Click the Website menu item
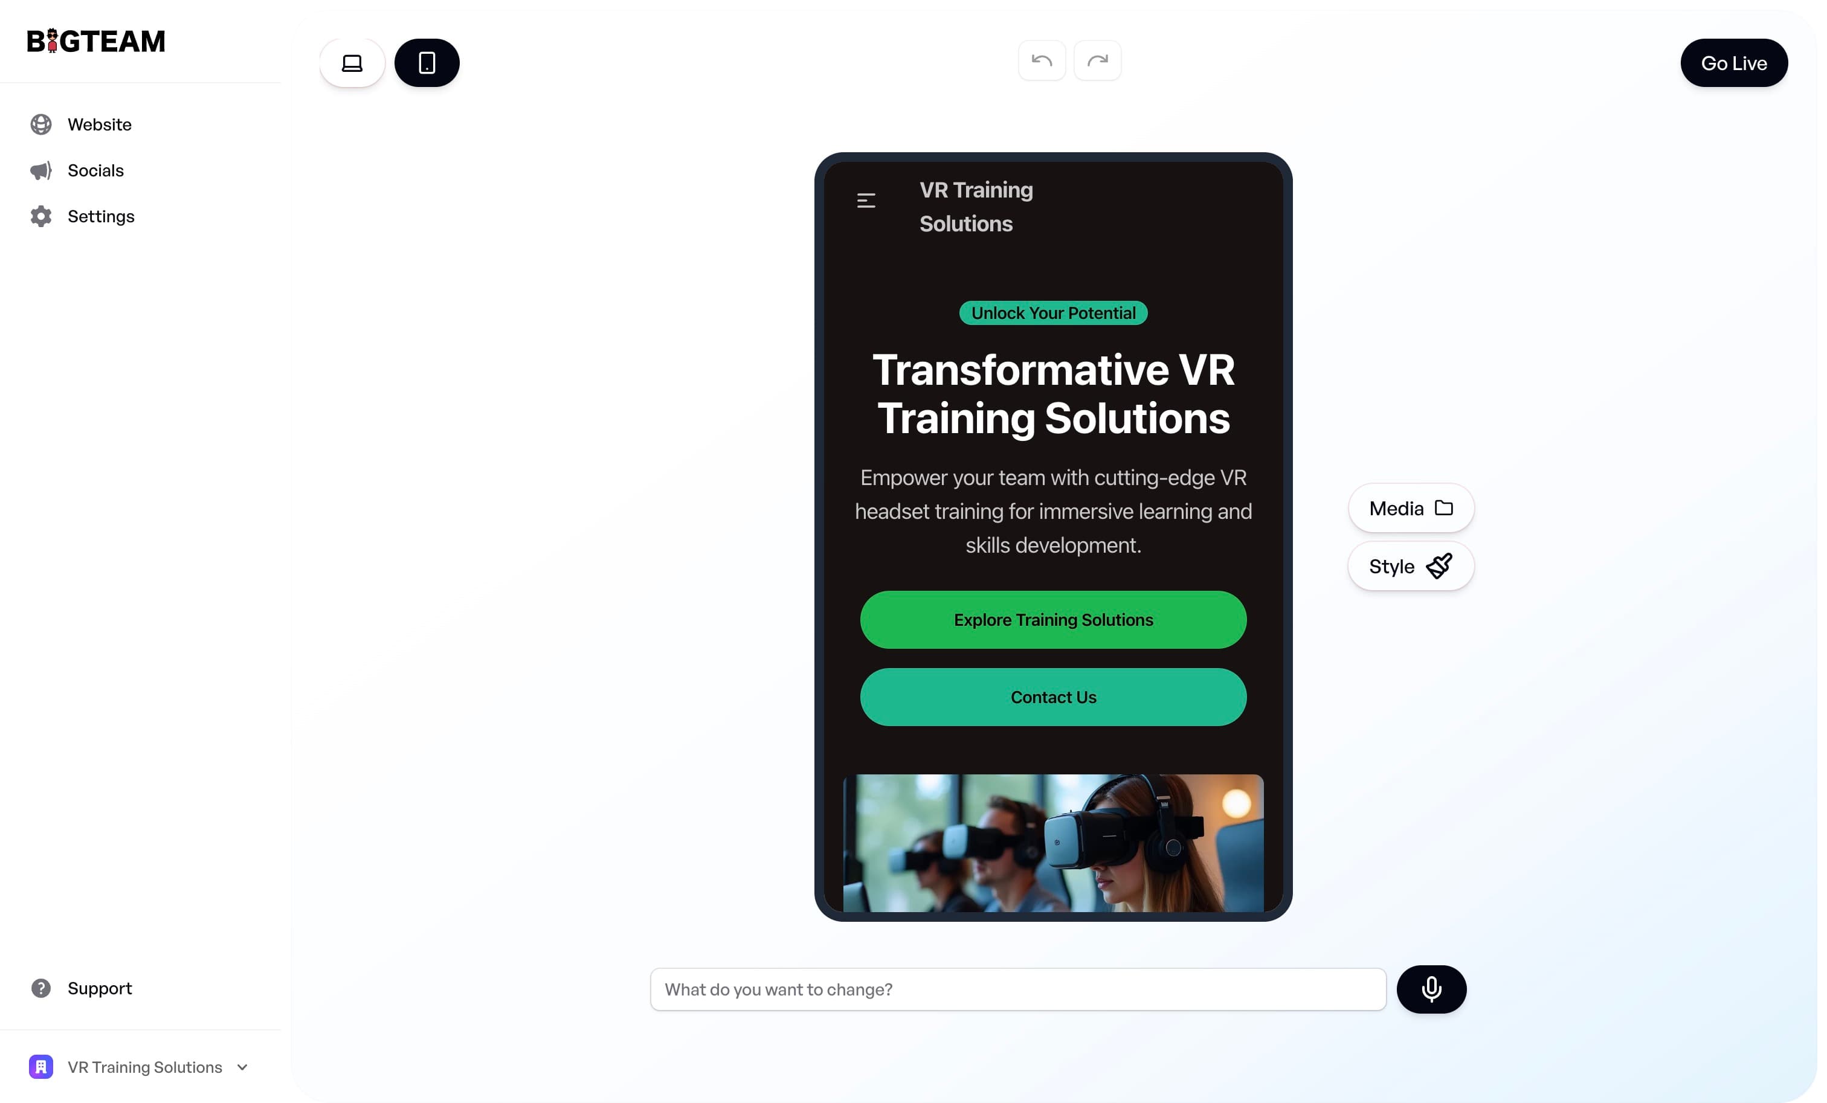Screen dimensions: 1827x1103 (x=99, y=125)
